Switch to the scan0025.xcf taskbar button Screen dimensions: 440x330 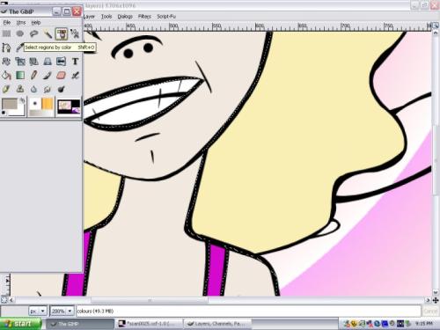pyautogui.click(x=149, y=324)
